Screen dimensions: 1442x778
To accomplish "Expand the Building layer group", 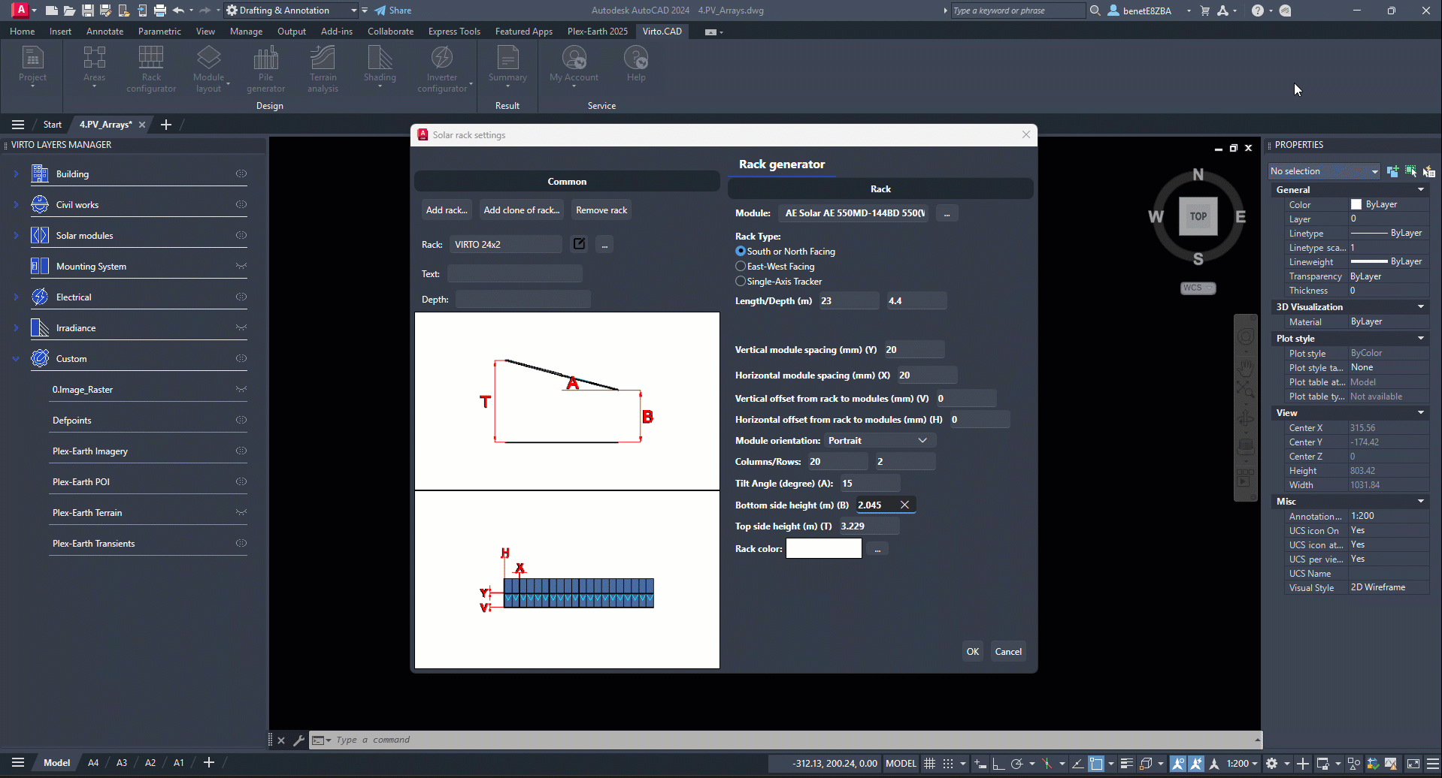I will [x=16, y=173].
